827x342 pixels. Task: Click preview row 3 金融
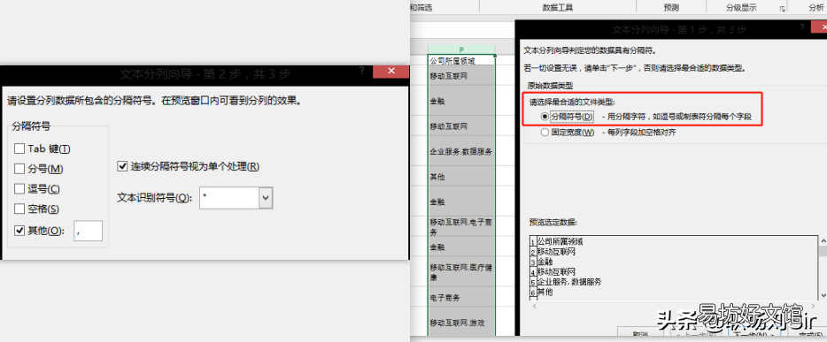pos(545,262)
